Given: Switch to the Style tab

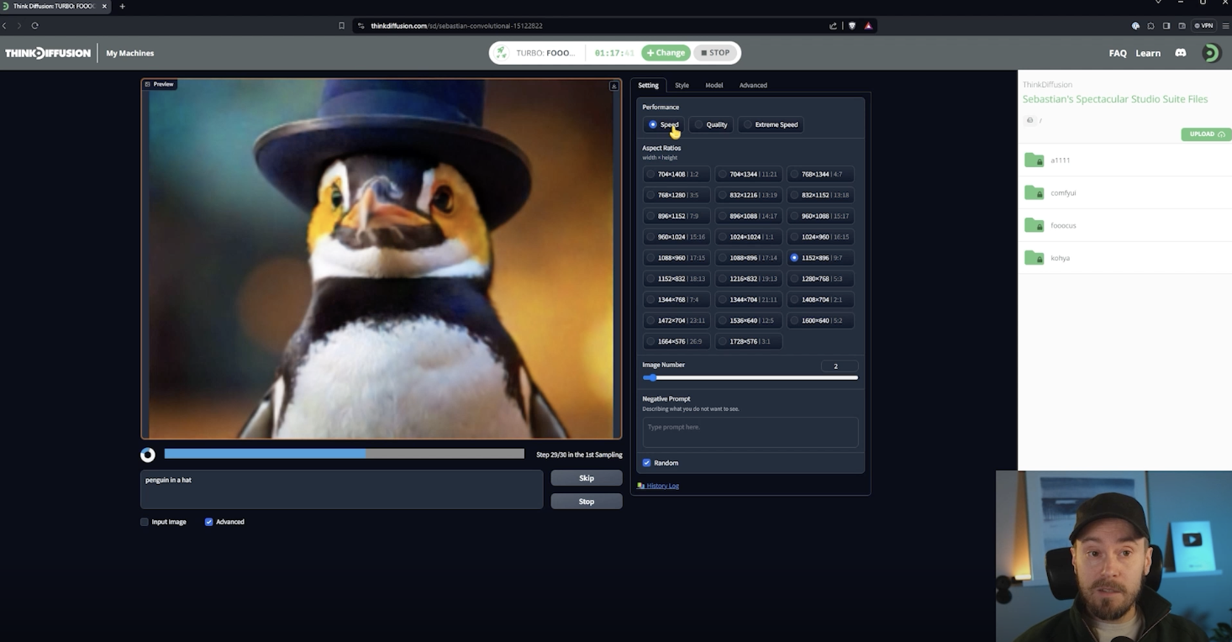Looking at the screenshot, I should (x=682, y=85).
